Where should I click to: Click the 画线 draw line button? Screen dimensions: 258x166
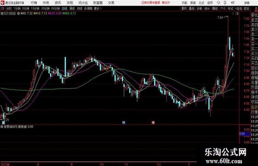pyautogui.click(x=215, y=8)
